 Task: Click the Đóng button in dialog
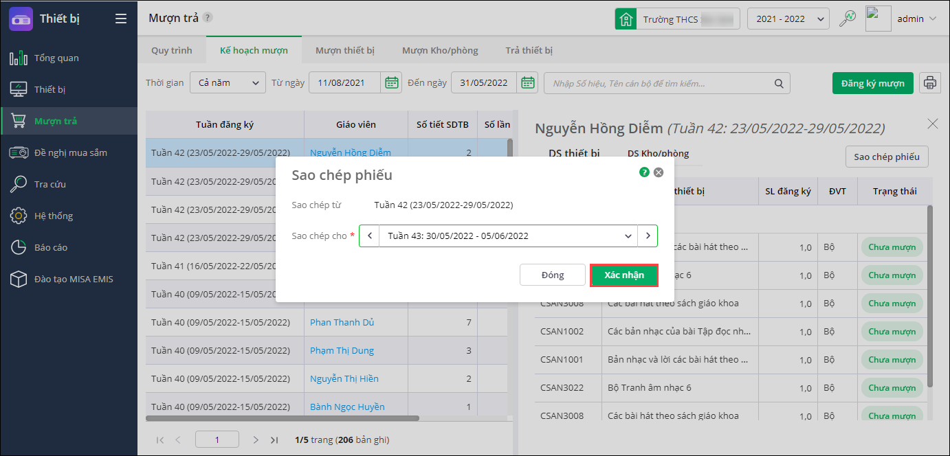[553, 275]
